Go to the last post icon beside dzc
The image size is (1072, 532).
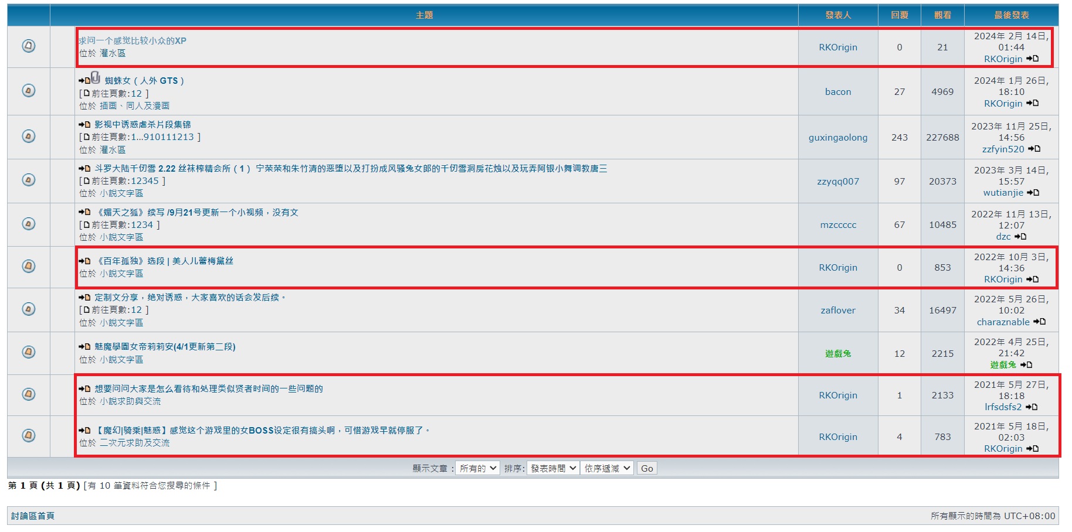click(1020, 237)
